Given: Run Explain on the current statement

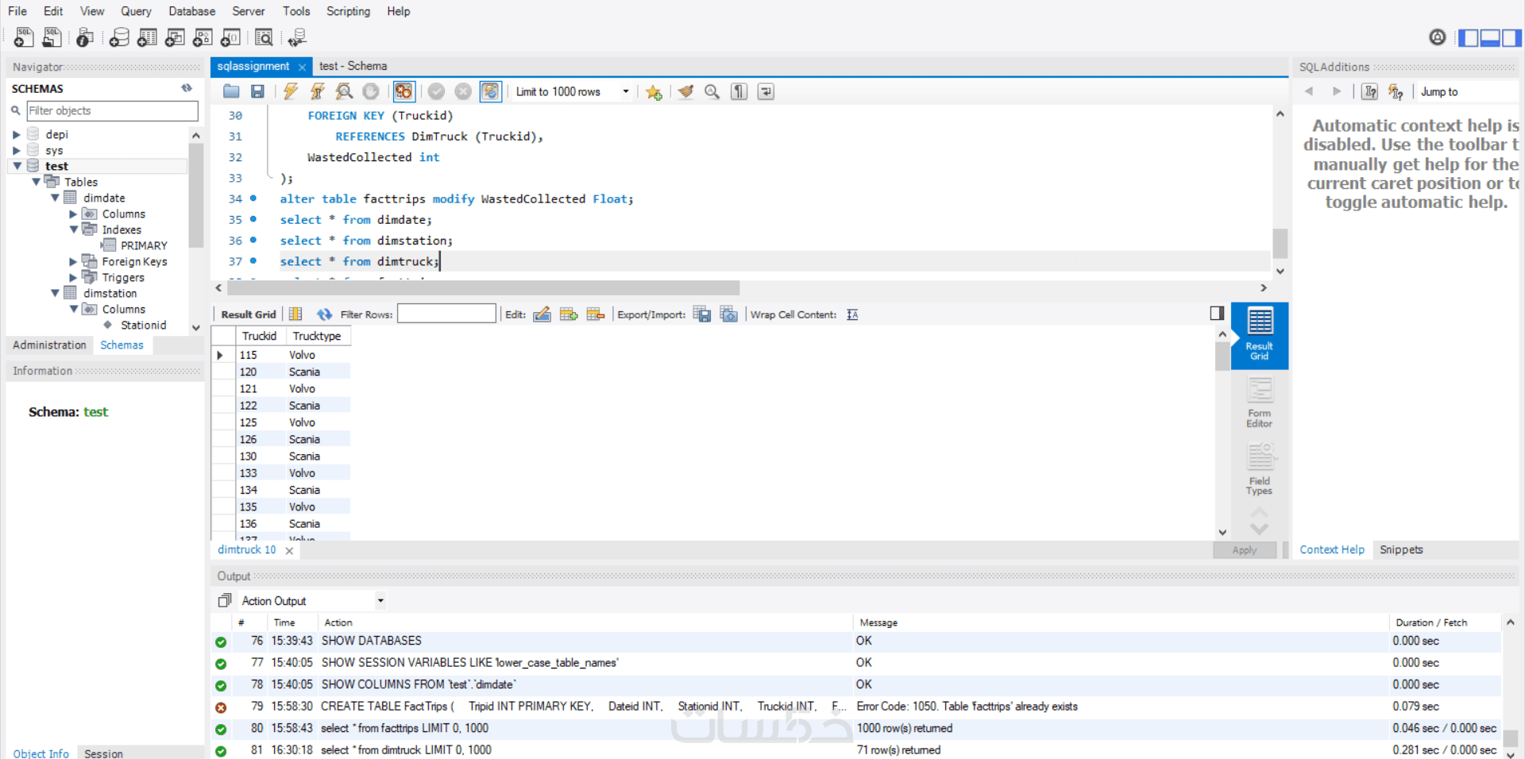Looking at the screenshot, I should [x=344, y=91].
